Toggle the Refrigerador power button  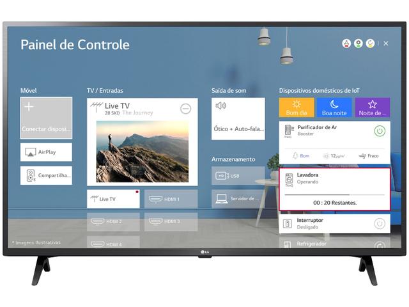point(379,246)
